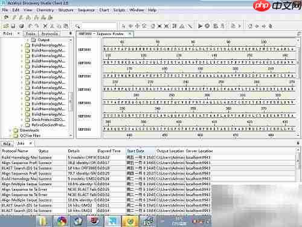Screen dimensions: 302x227
Task: Choose the Translate cross-arrows tool
Action: click(138, 26)
